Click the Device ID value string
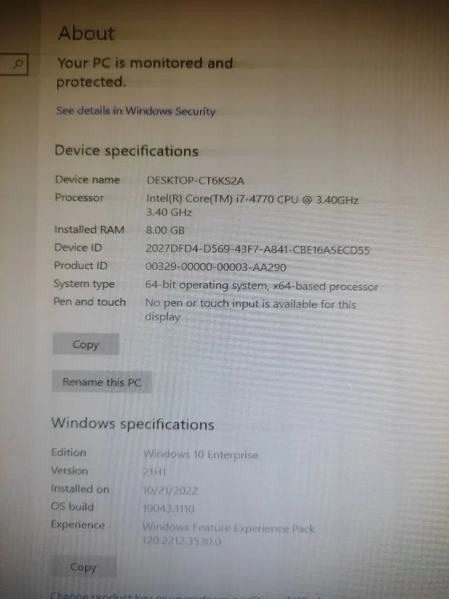This screenshot has width=449, height=599. 258,249
